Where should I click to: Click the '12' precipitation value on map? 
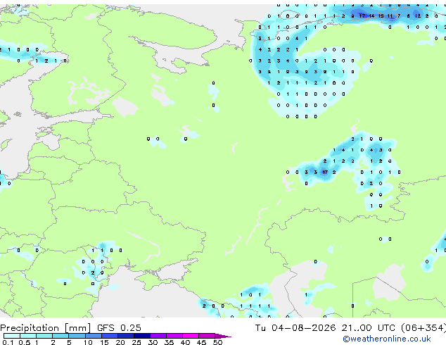coord(418,16)
